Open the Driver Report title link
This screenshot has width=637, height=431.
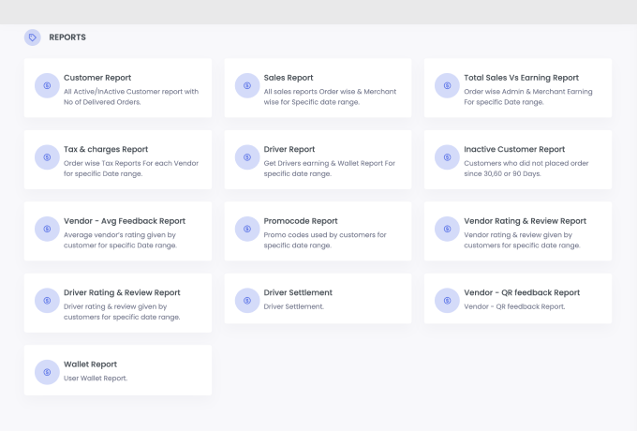point(289,150)
